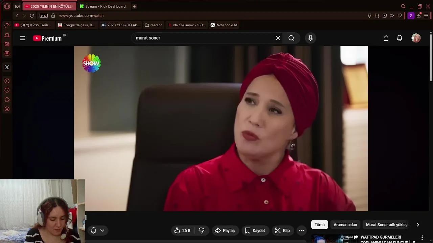The width and height of the screenshot is (433, 243).
Task: Expand the YouTube hamburger guide menu
Action: (x=23, y=38)
